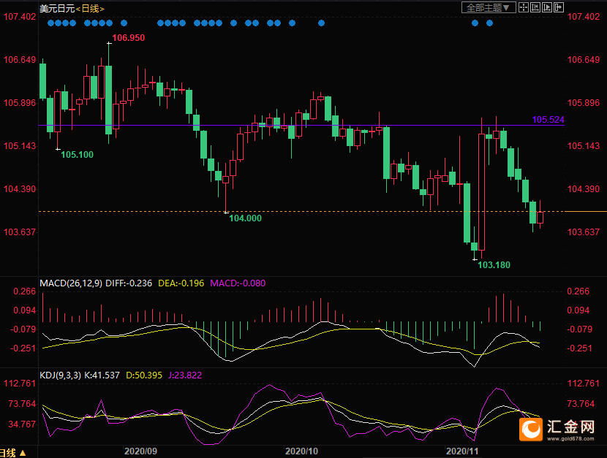Click the 106.950 high price label
607x458 pixels.
(x=129, y=38)
